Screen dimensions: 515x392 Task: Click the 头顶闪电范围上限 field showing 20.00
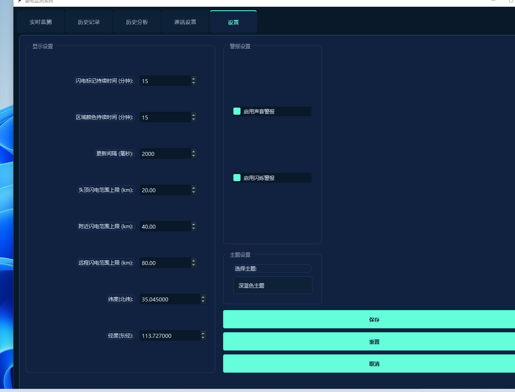[x=165, y=190]
